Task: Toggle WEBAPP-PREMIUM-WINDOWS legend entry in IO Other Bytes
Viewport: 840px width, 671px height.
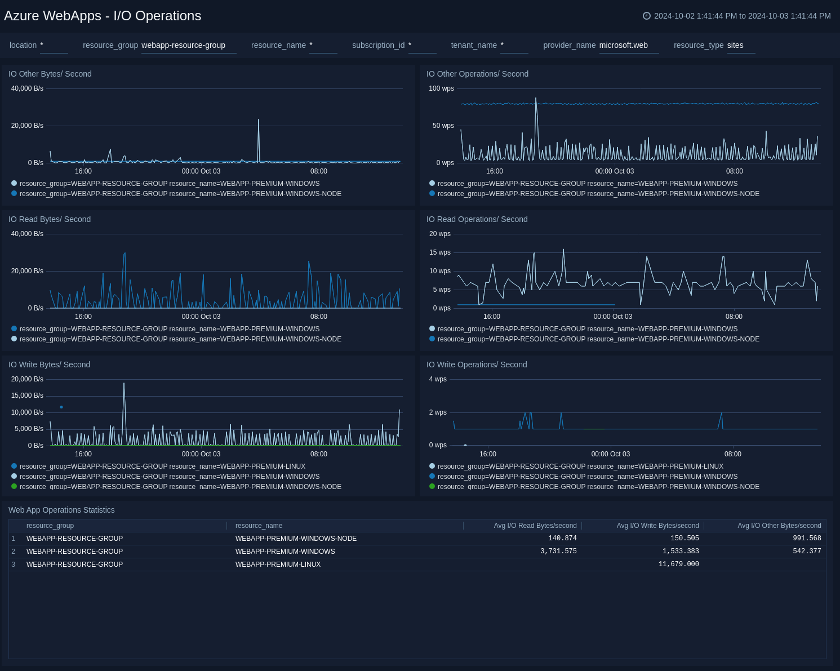Action: coord(166,184)
